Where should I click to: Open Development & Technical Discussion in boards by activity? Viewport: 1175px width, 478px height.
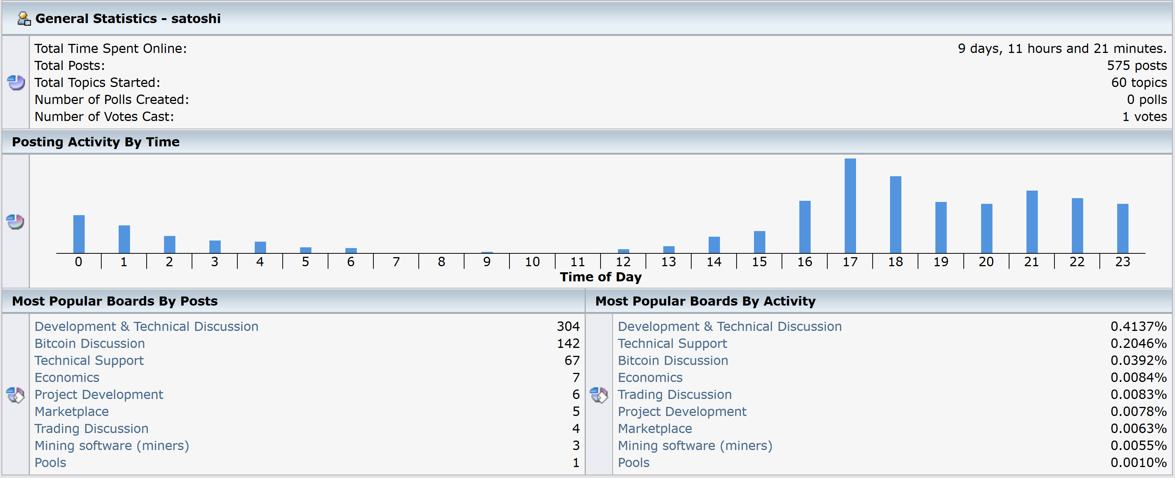(730, 326)
